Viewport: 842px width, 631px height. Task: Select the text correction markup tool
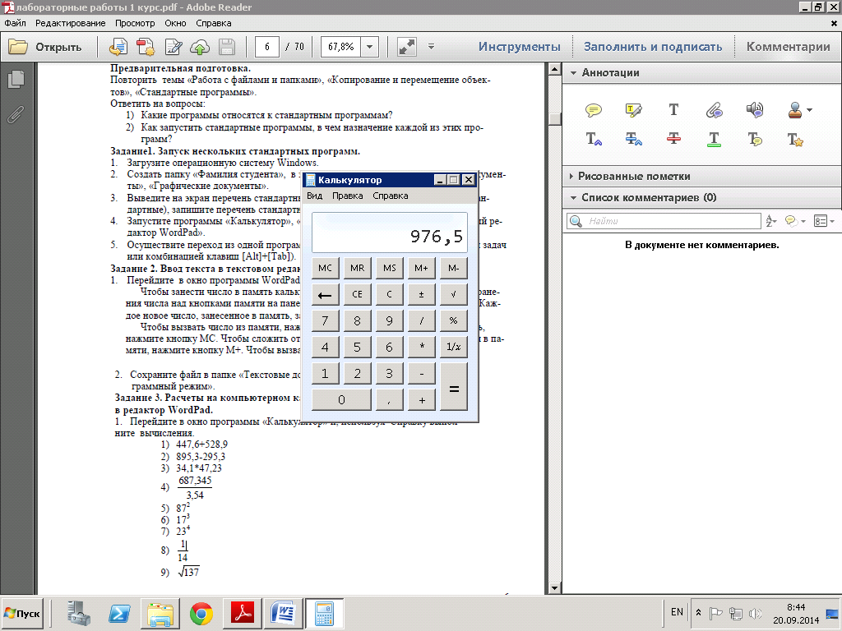click(x=795, y=140)
